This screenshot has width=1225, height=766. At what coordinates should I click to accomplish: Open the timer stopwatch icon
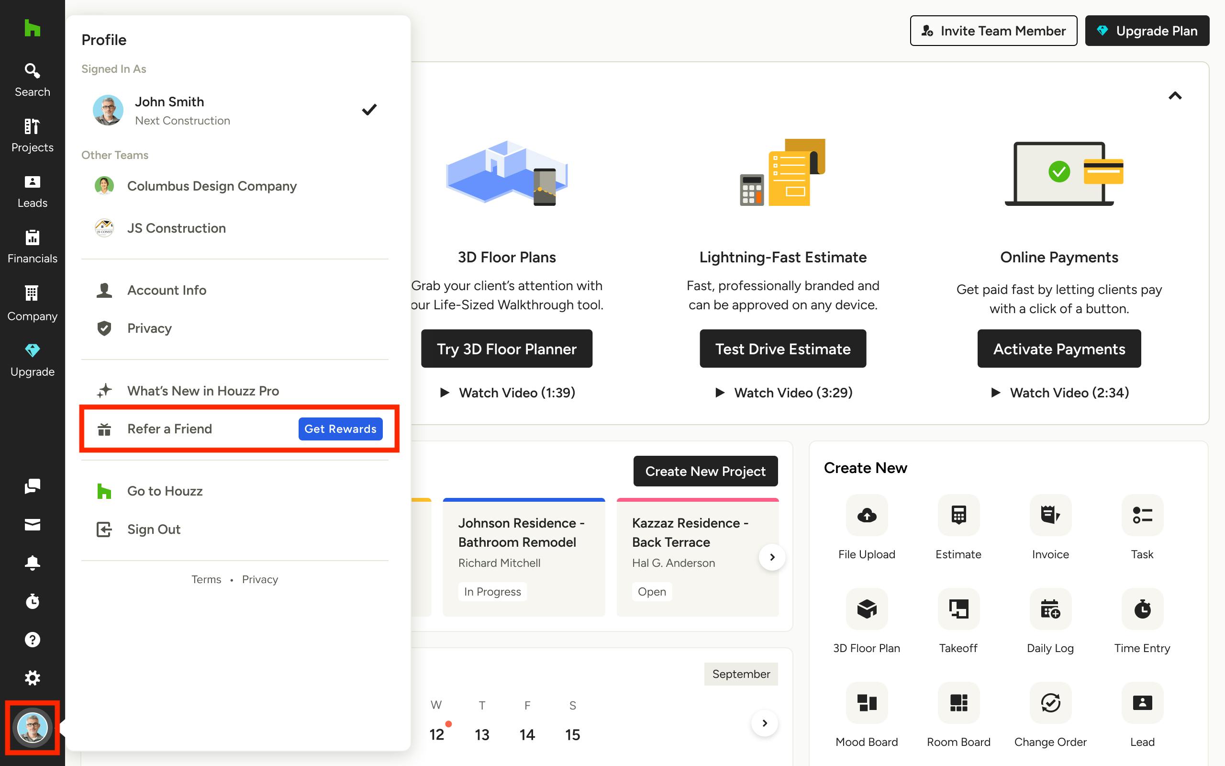click(x=33, y=601)
